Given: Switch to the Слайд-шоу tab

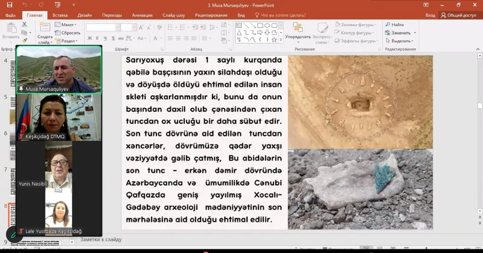Looking at the screenshot, I should pyautogui.click(x=174, y=15).
